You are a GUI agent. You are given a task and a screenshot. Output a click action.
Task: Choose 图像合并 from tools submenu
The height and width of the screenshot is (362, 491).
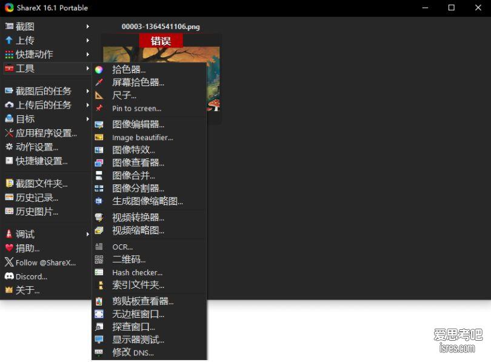pyautogui.click(x=149, y=175)
